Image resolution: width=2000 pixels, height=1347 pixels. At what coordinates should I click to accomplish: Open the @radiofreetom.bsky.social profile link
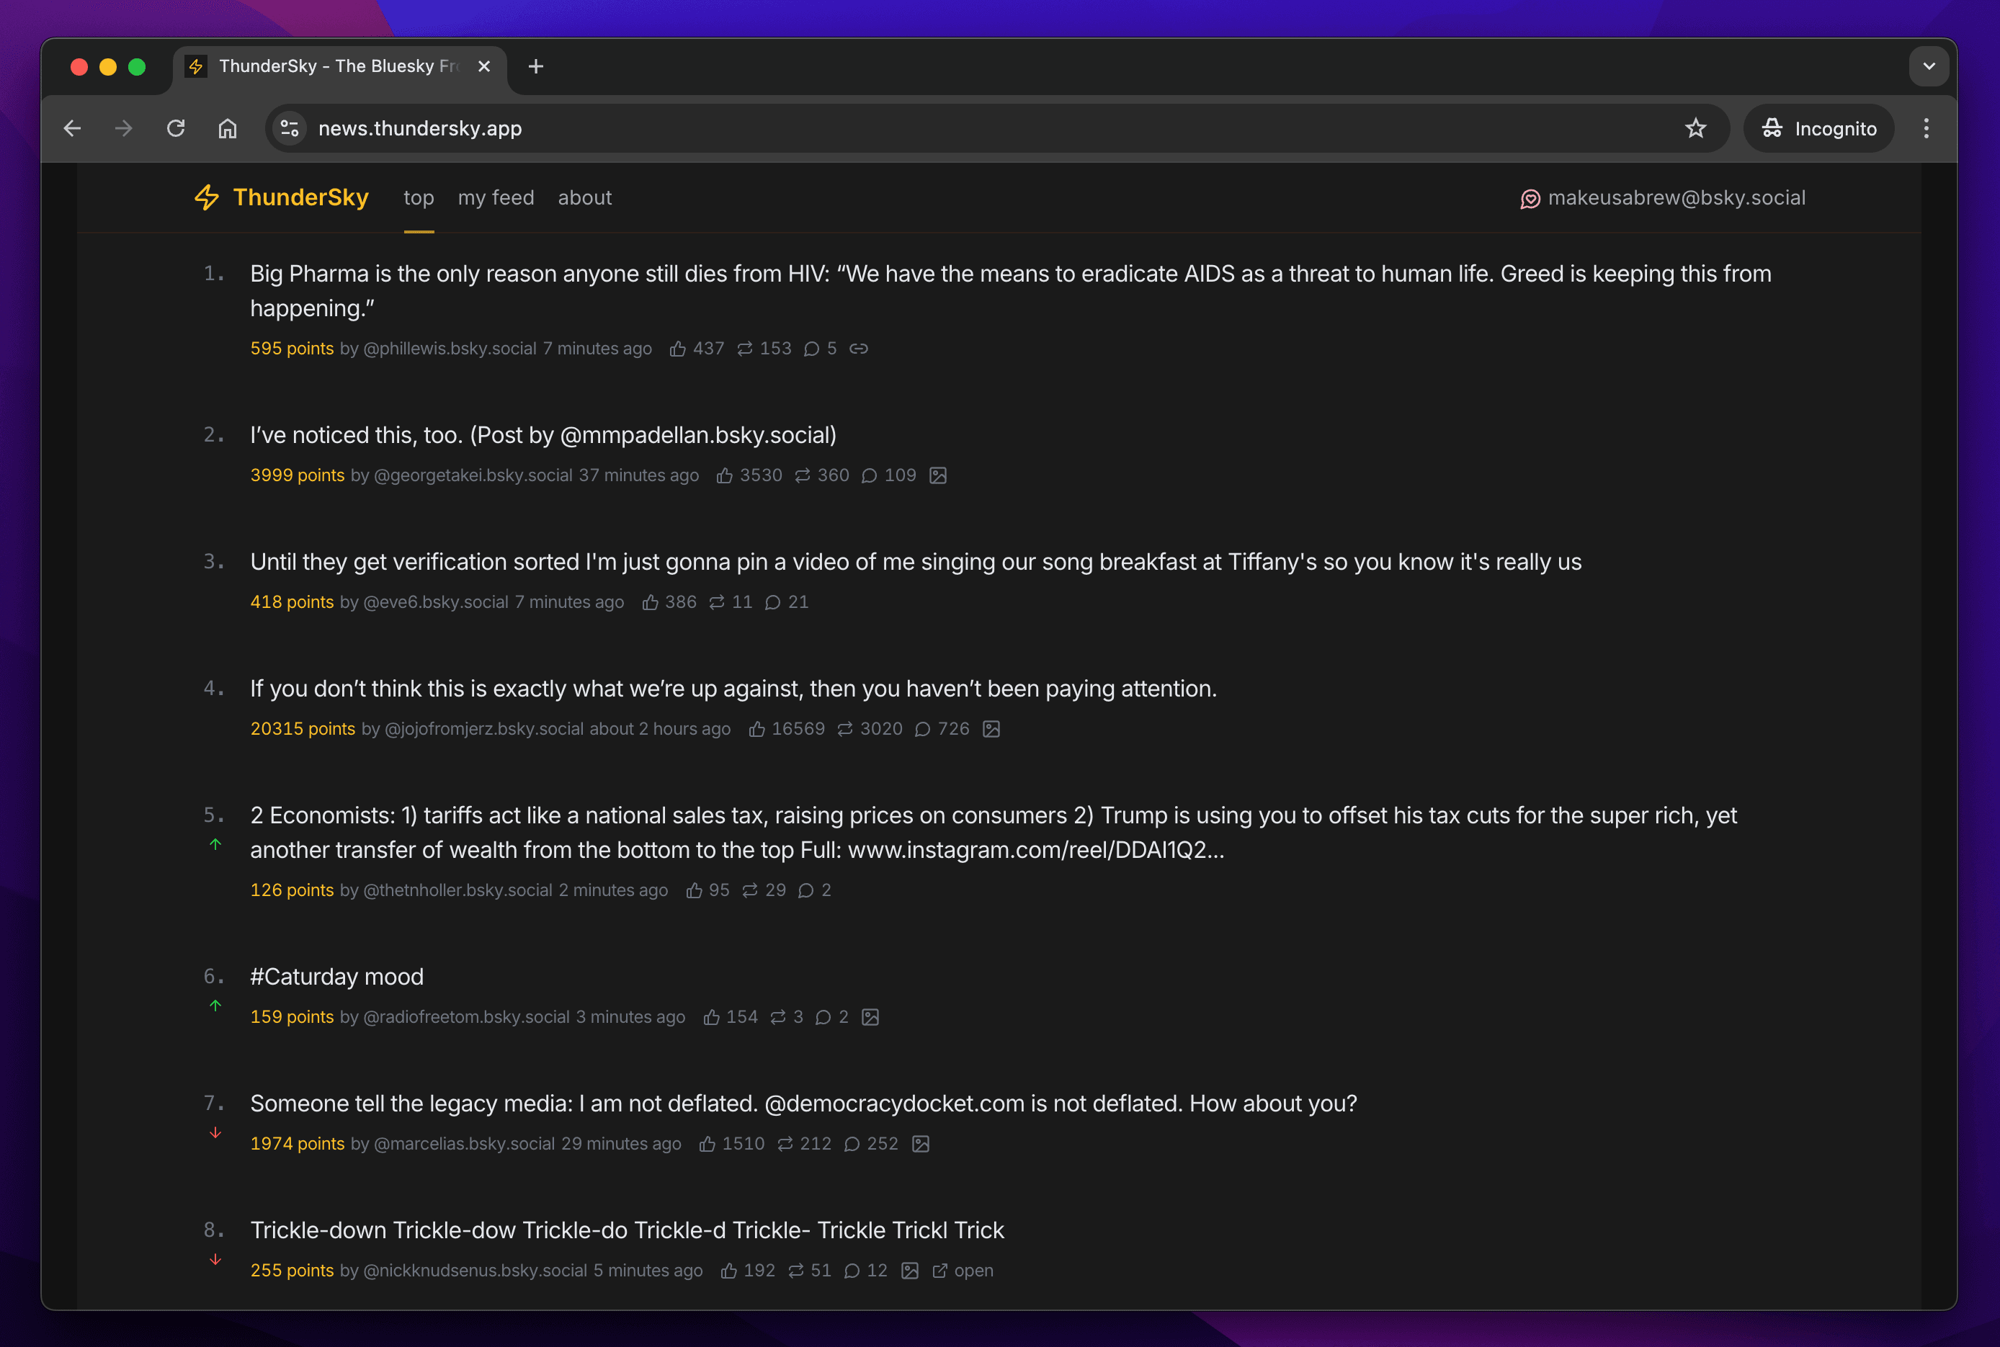(466, 1017)
